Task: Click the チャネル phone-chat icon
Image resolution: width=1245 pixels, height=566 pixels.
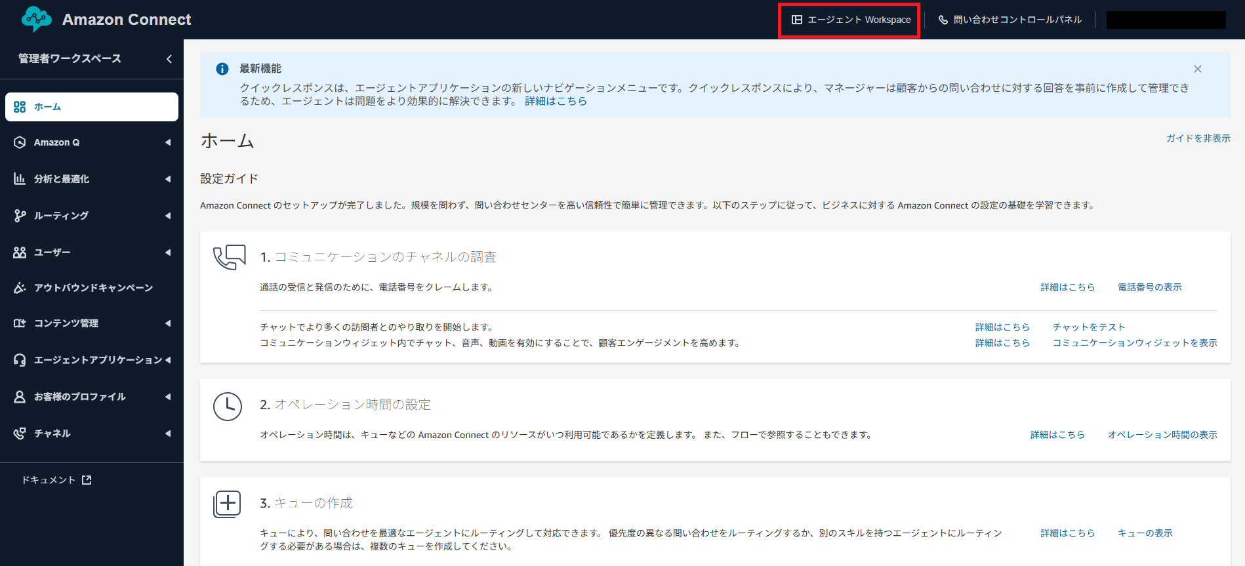Action: tap(20, 434)
